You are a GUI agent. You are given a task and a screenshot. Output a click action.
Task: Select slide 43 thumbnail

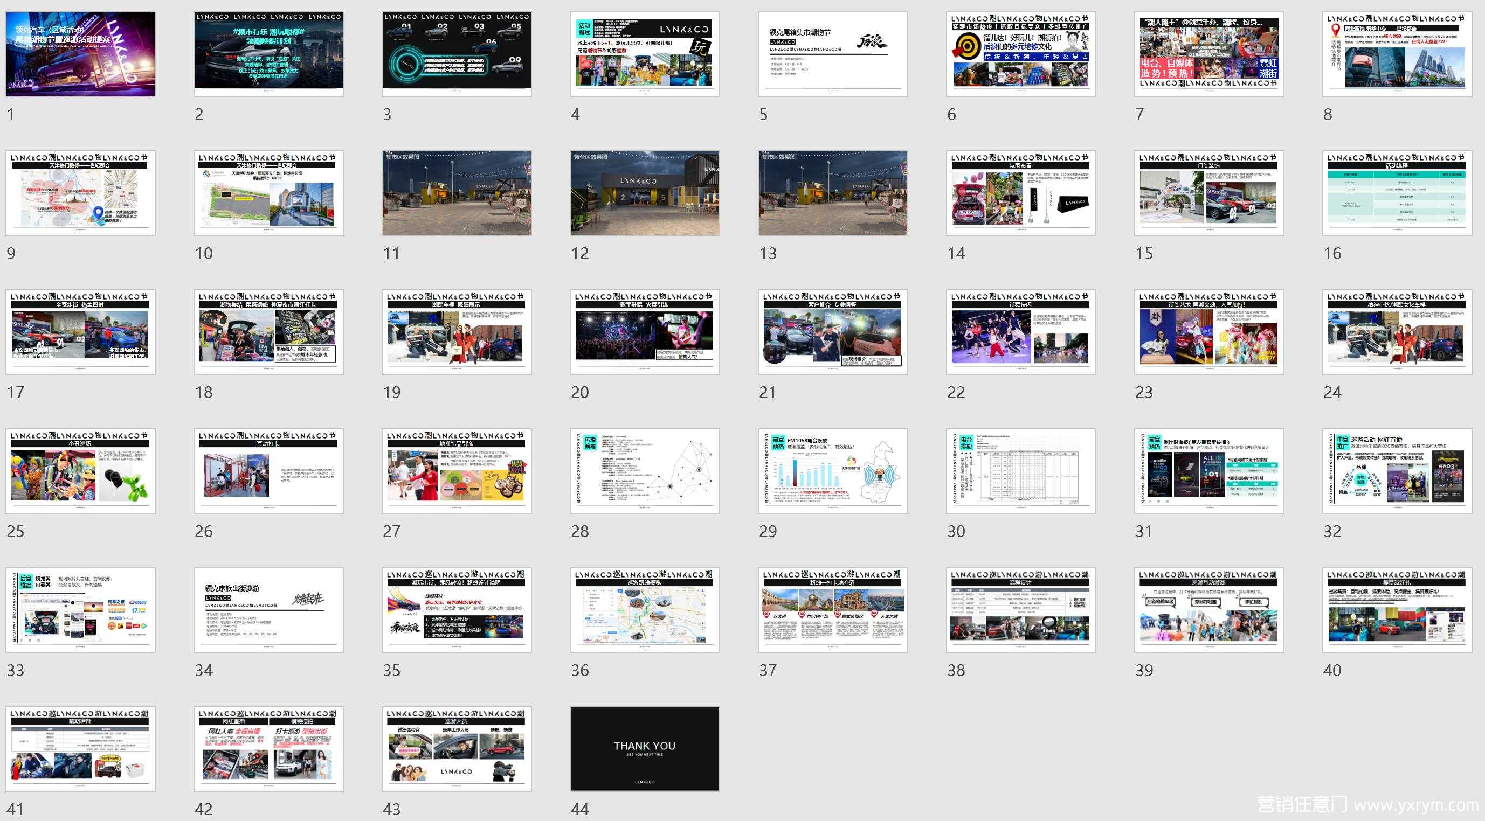pos(457,749)
